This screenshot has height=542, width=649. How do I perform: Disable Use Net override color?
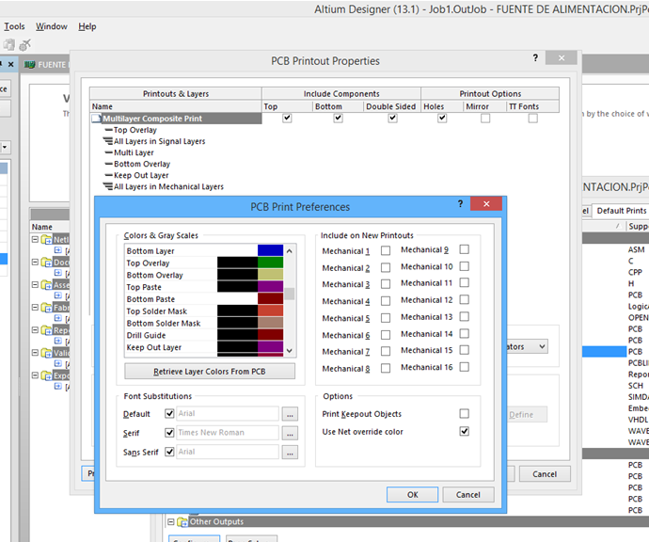click(x=465, y=432)
